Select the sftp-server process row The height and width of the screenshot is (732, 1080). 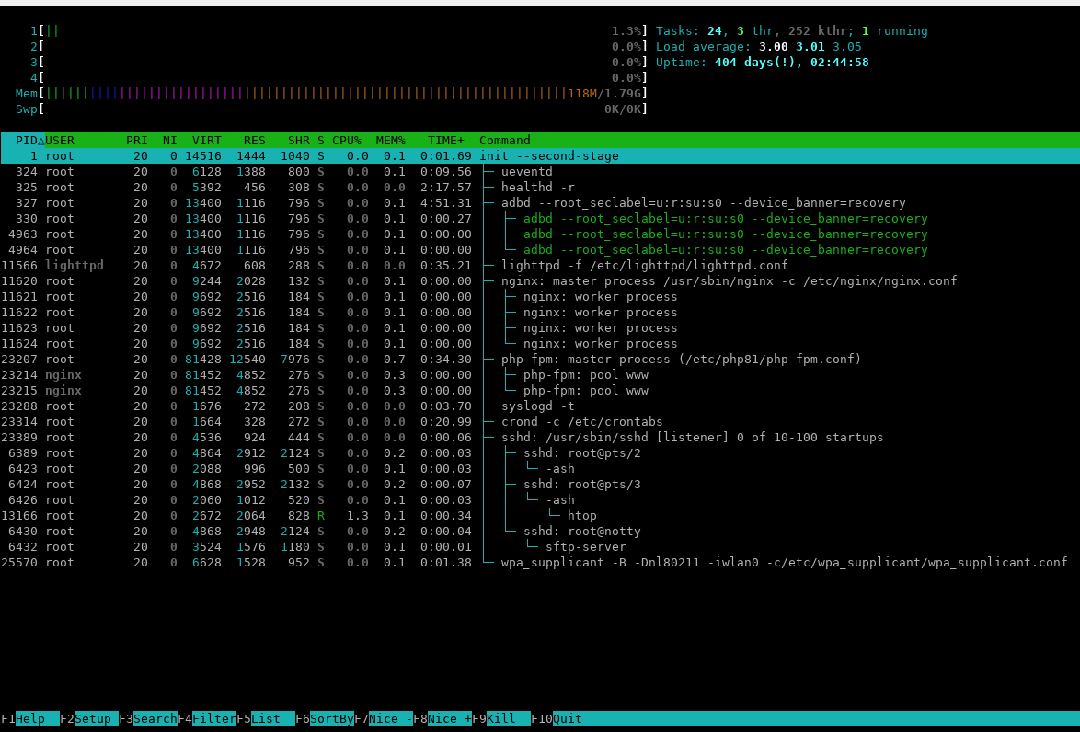pos(540,547)
